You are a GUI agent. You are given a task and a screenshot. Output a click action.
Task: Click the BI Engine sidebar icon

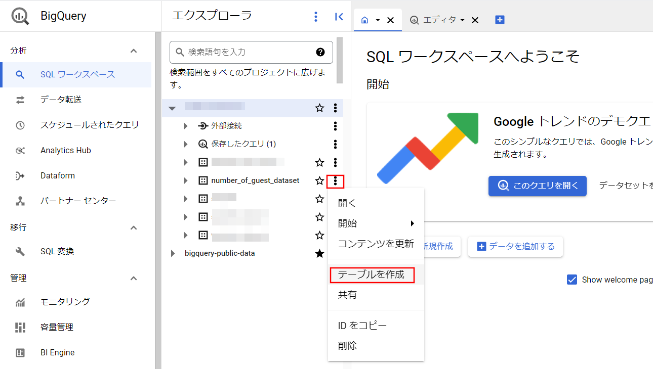pos(20,352)
